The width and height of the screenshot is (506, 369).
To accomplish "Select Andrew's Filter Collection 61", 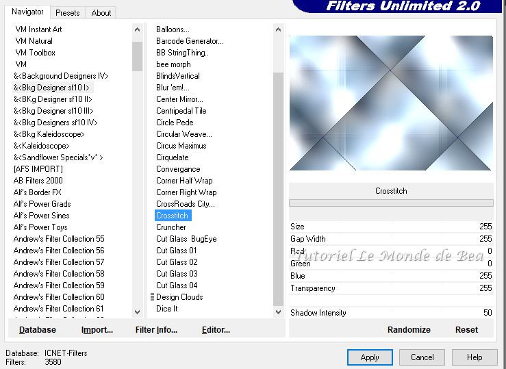I will tap(58, 308).
